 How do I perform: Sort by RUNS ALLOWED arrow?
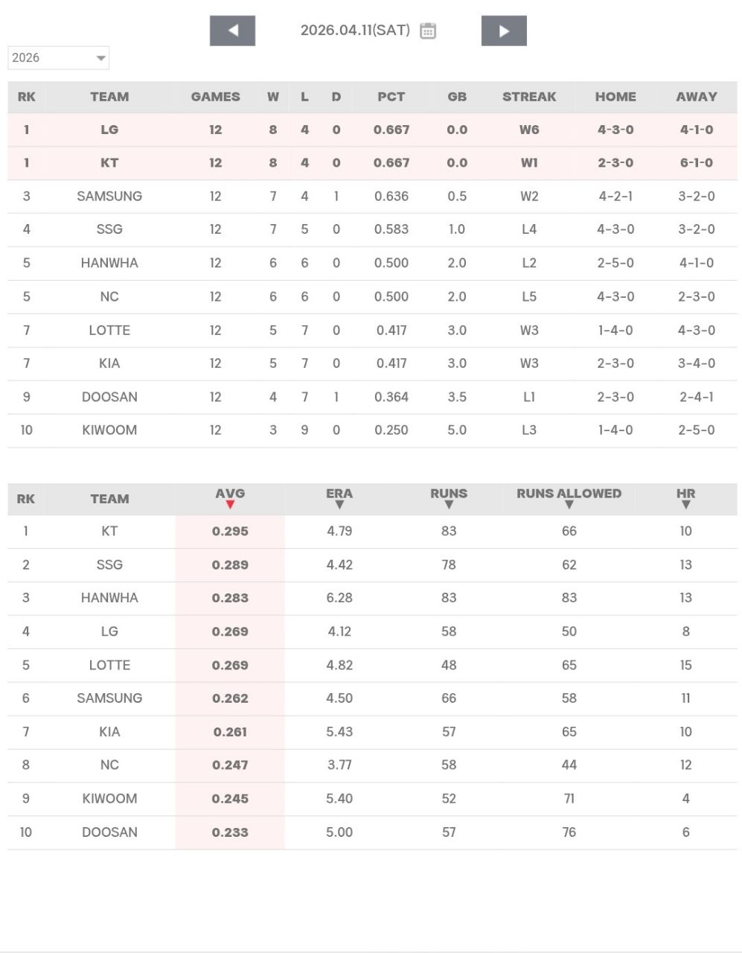pyautogui.click(x=569, y=505)
